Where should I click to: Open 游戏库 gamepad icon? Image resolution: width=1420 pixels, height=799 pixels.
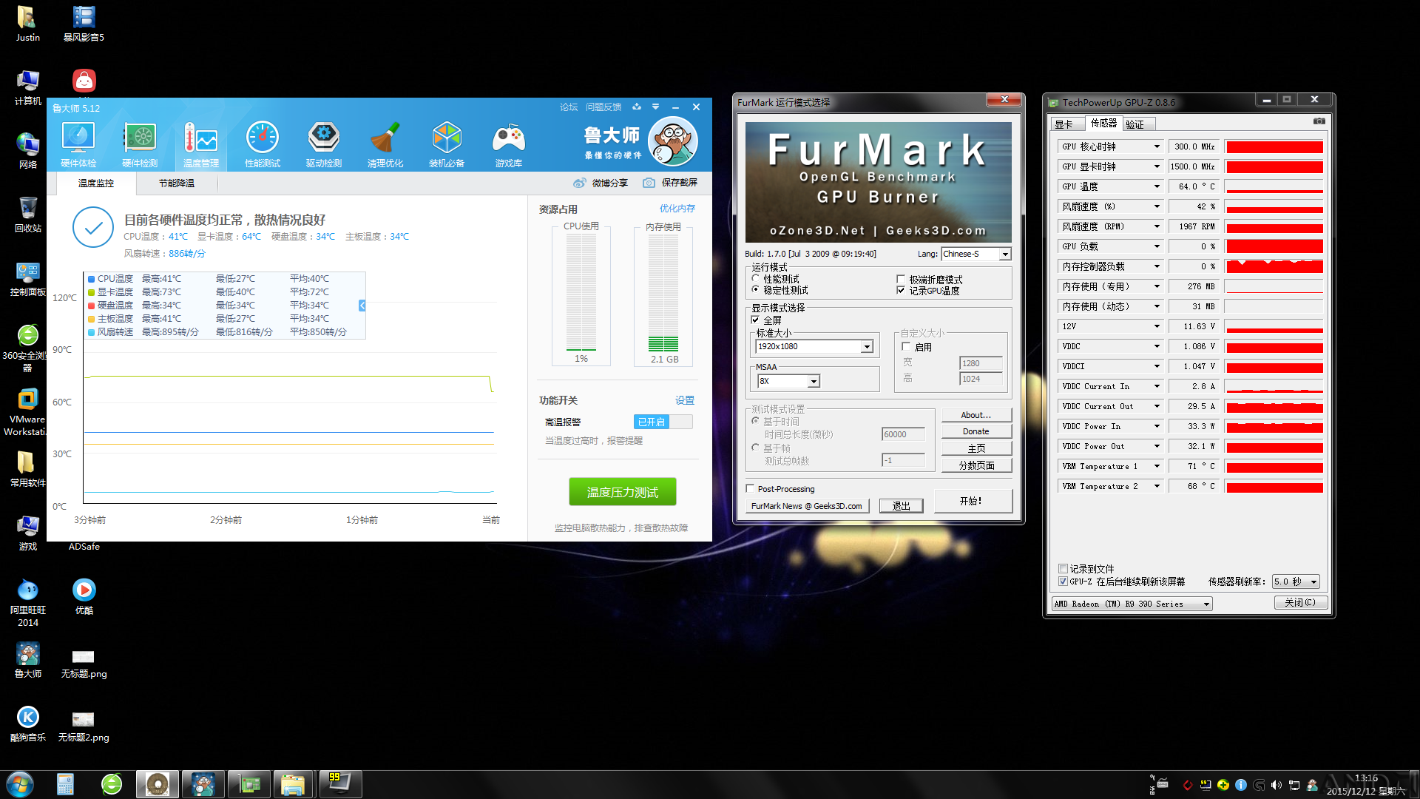coord(509,145)
